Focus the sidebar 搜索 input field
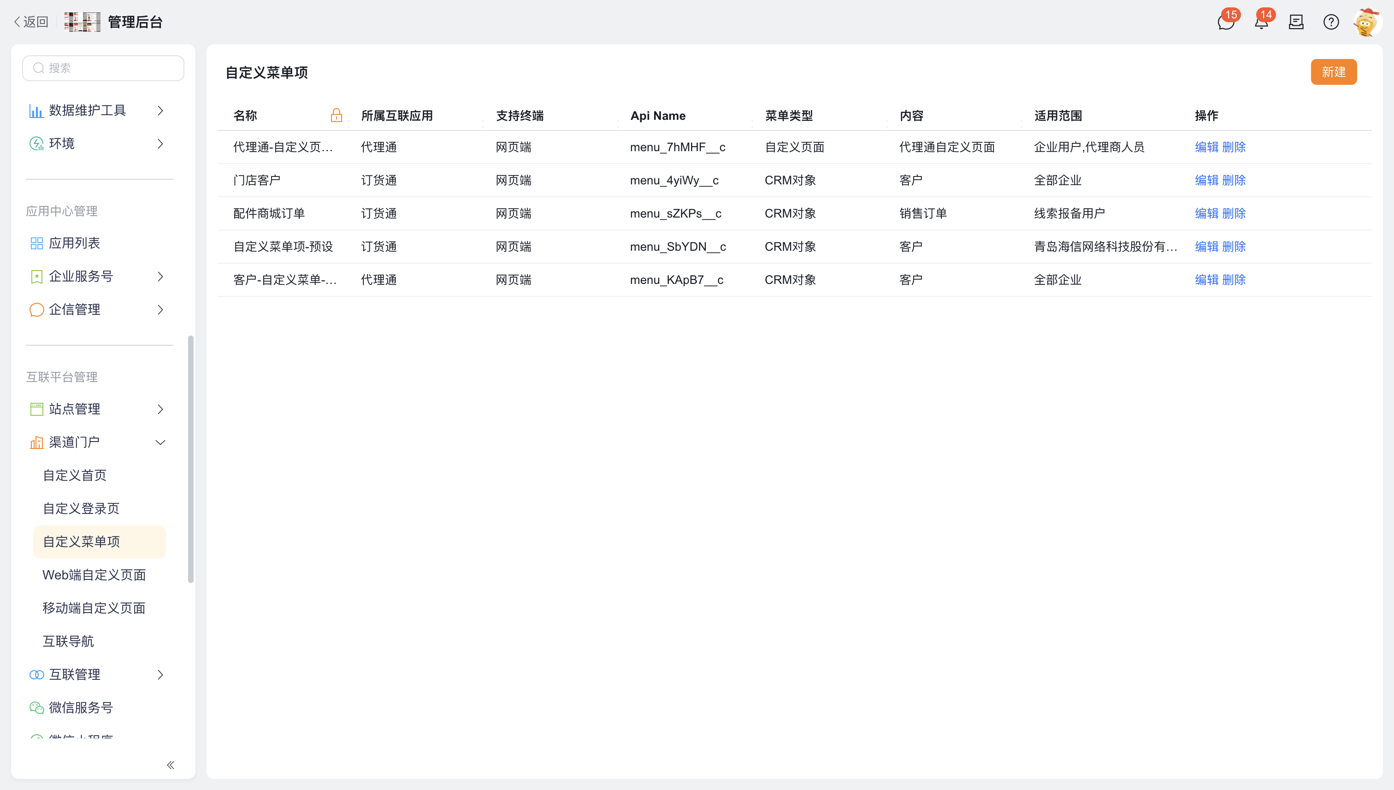Screen dimensions: 1394x790 [103, 68]
